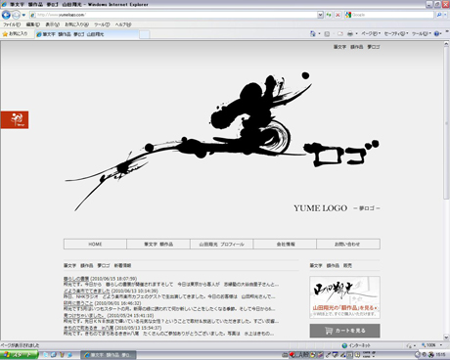Click the Print icon in command bar

point(350,33)
